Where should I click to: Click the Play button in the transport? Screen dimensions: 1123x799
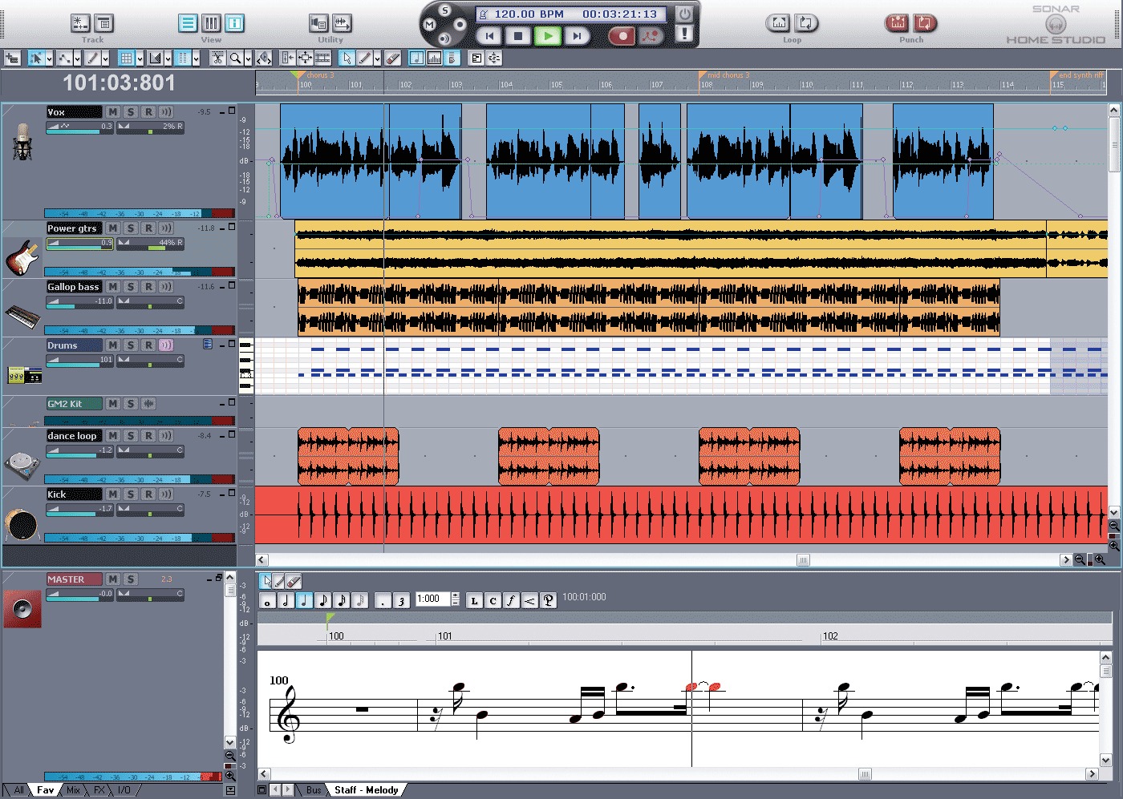[548, 35]
